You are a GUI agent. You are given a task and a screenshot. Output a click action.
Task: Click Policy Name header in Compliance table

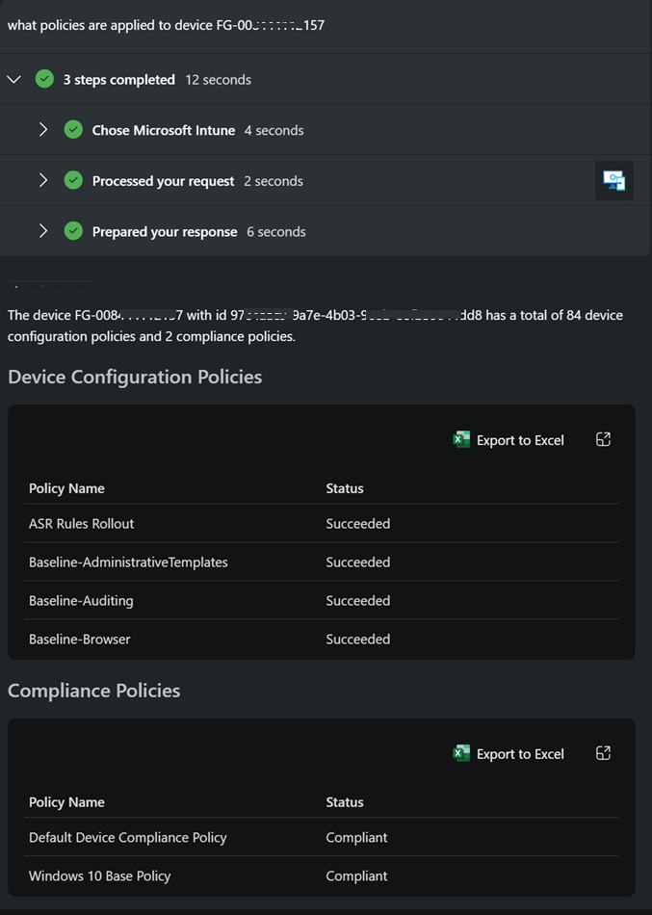[66, 802]
